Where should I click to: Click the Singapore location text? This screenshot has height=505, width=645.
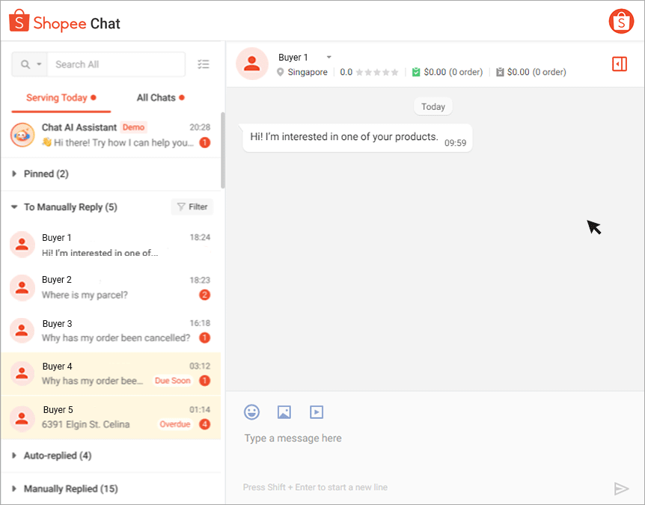click(308, 73)
